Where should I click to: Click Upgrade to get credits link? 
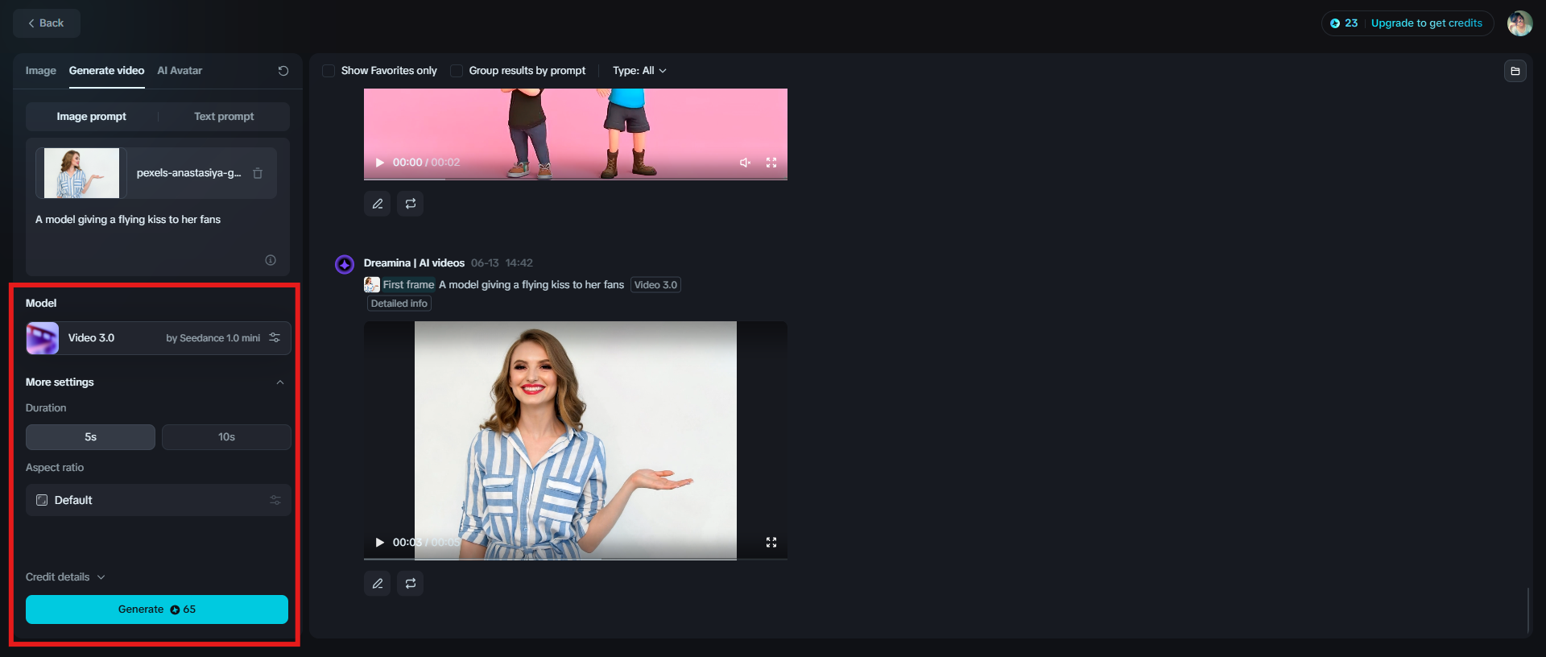[1426, 23]
